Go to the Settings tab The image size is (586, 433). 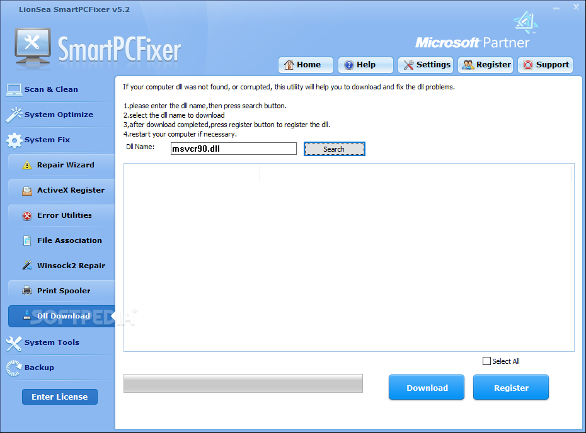(425, 65)
